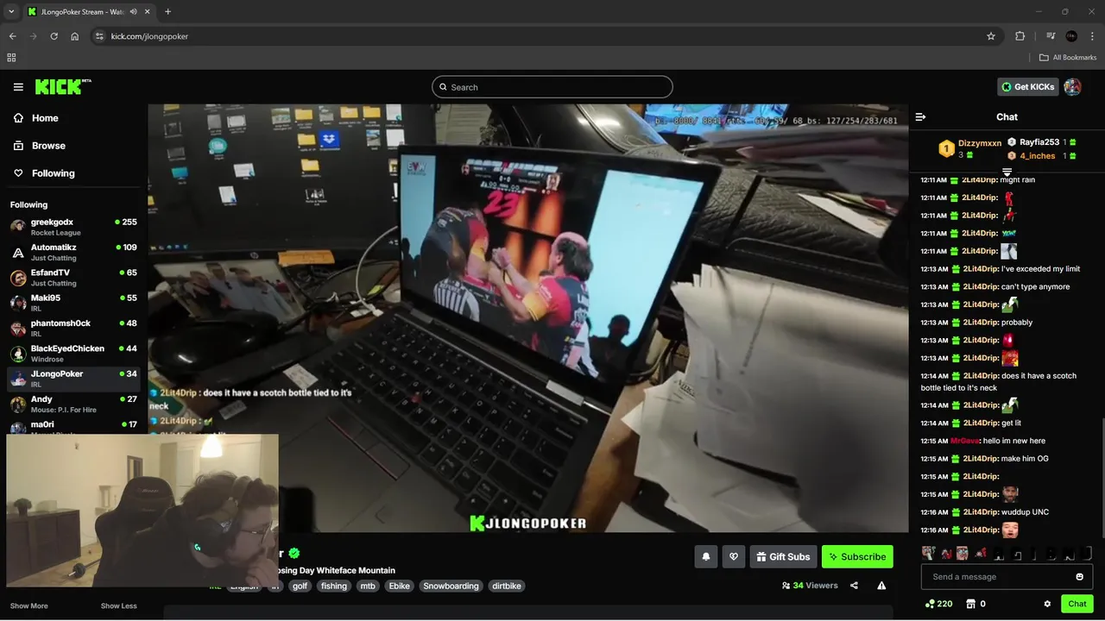The height and width of the screenshot is (621, 1105).
Task: Click Rayfia253 on the chat leaderboard
Action: (1039, 142)
